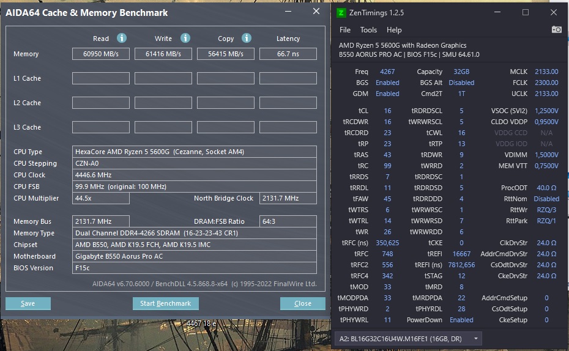Click the PowerDown Enabled value
Viewport: 569px width, 351px height.
coord(461,320)
